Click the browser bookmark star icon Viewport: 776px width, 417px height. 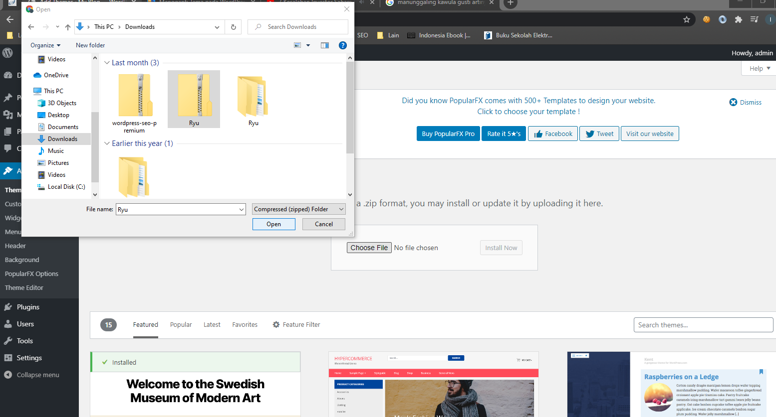pyautogui.click(x=687, y=19)
